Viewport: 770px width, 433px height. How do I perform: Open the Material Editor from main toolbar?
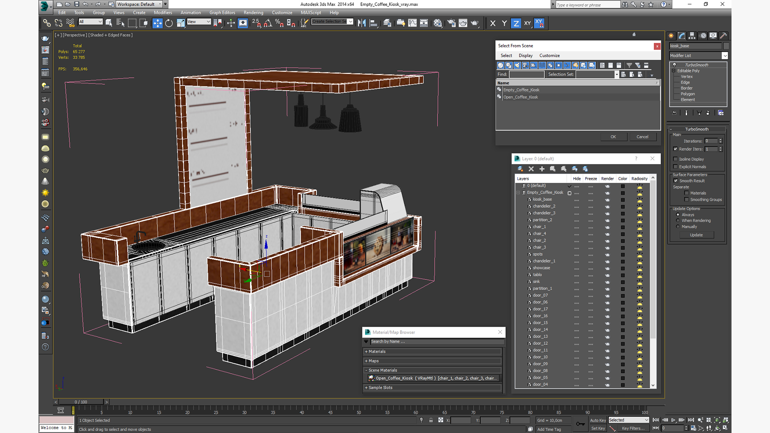(438, 23)
